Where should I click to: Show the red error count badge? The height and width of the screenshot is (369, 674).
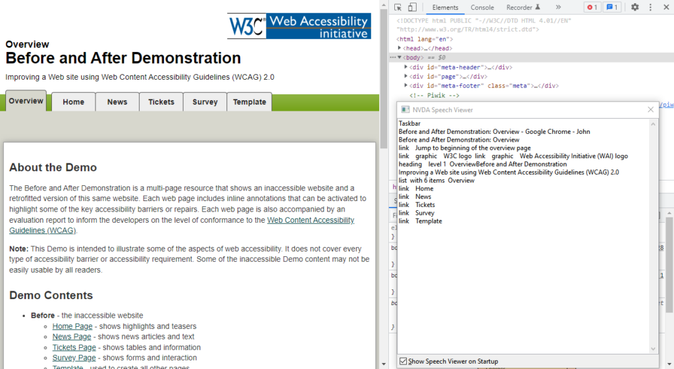[592, 7]
